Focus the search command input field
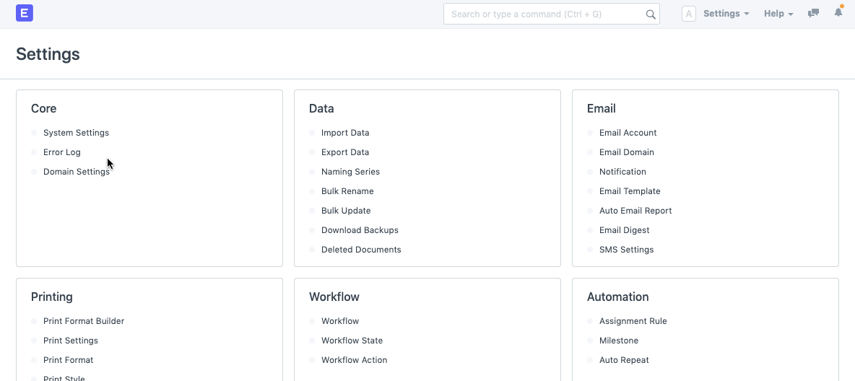This screenshot has height=381, width=855. click(545, 14)
